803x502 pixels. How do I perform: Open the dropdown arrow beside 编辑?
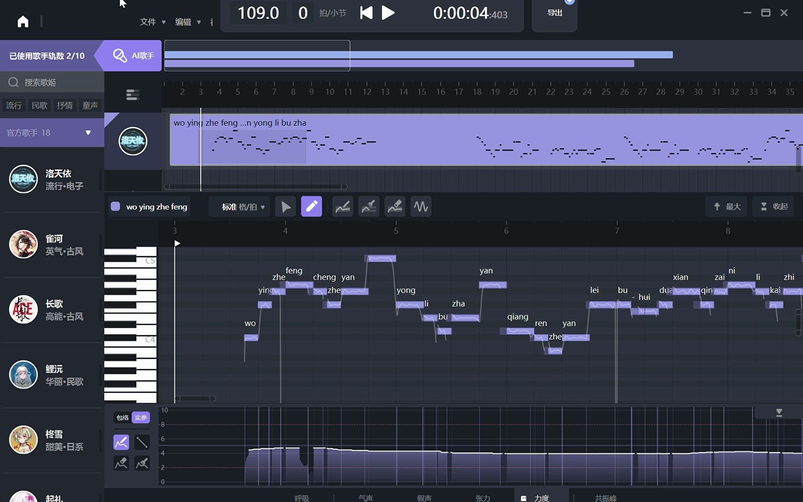click(199, 22)
